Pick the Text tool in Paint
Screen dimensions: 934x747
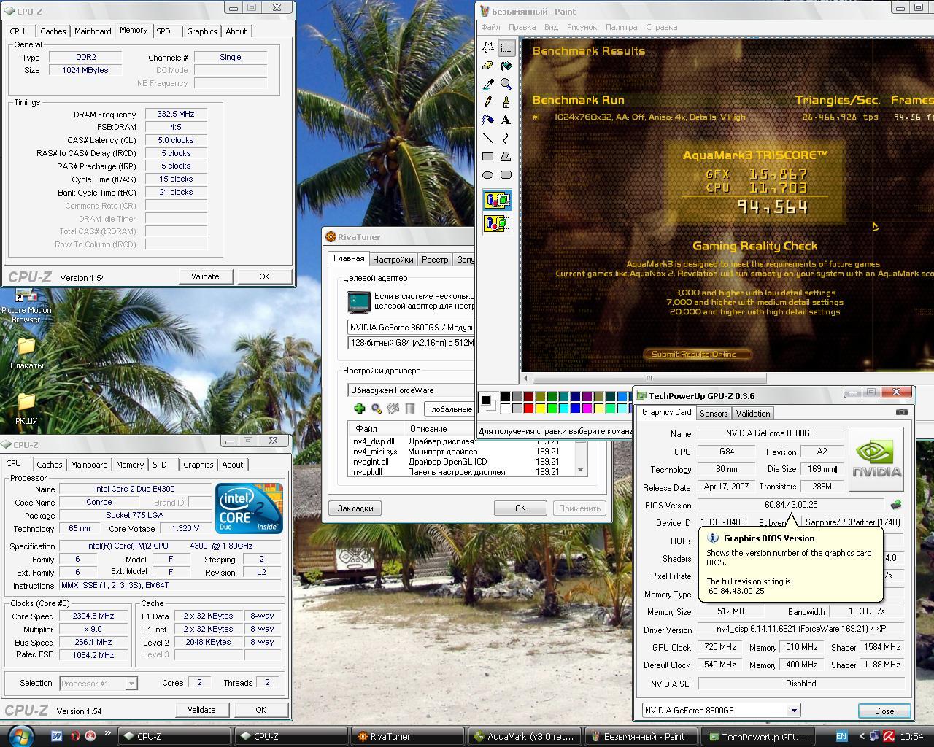click(x=506, y=120)
